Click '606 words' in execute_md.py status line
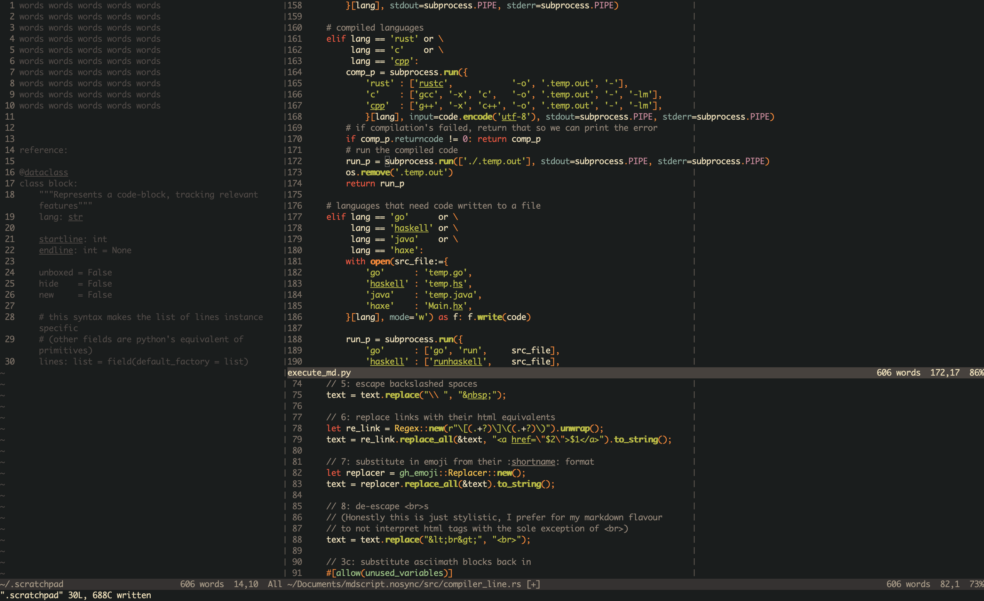This screenshot has height=601, width=984. [x=898, y=372]
